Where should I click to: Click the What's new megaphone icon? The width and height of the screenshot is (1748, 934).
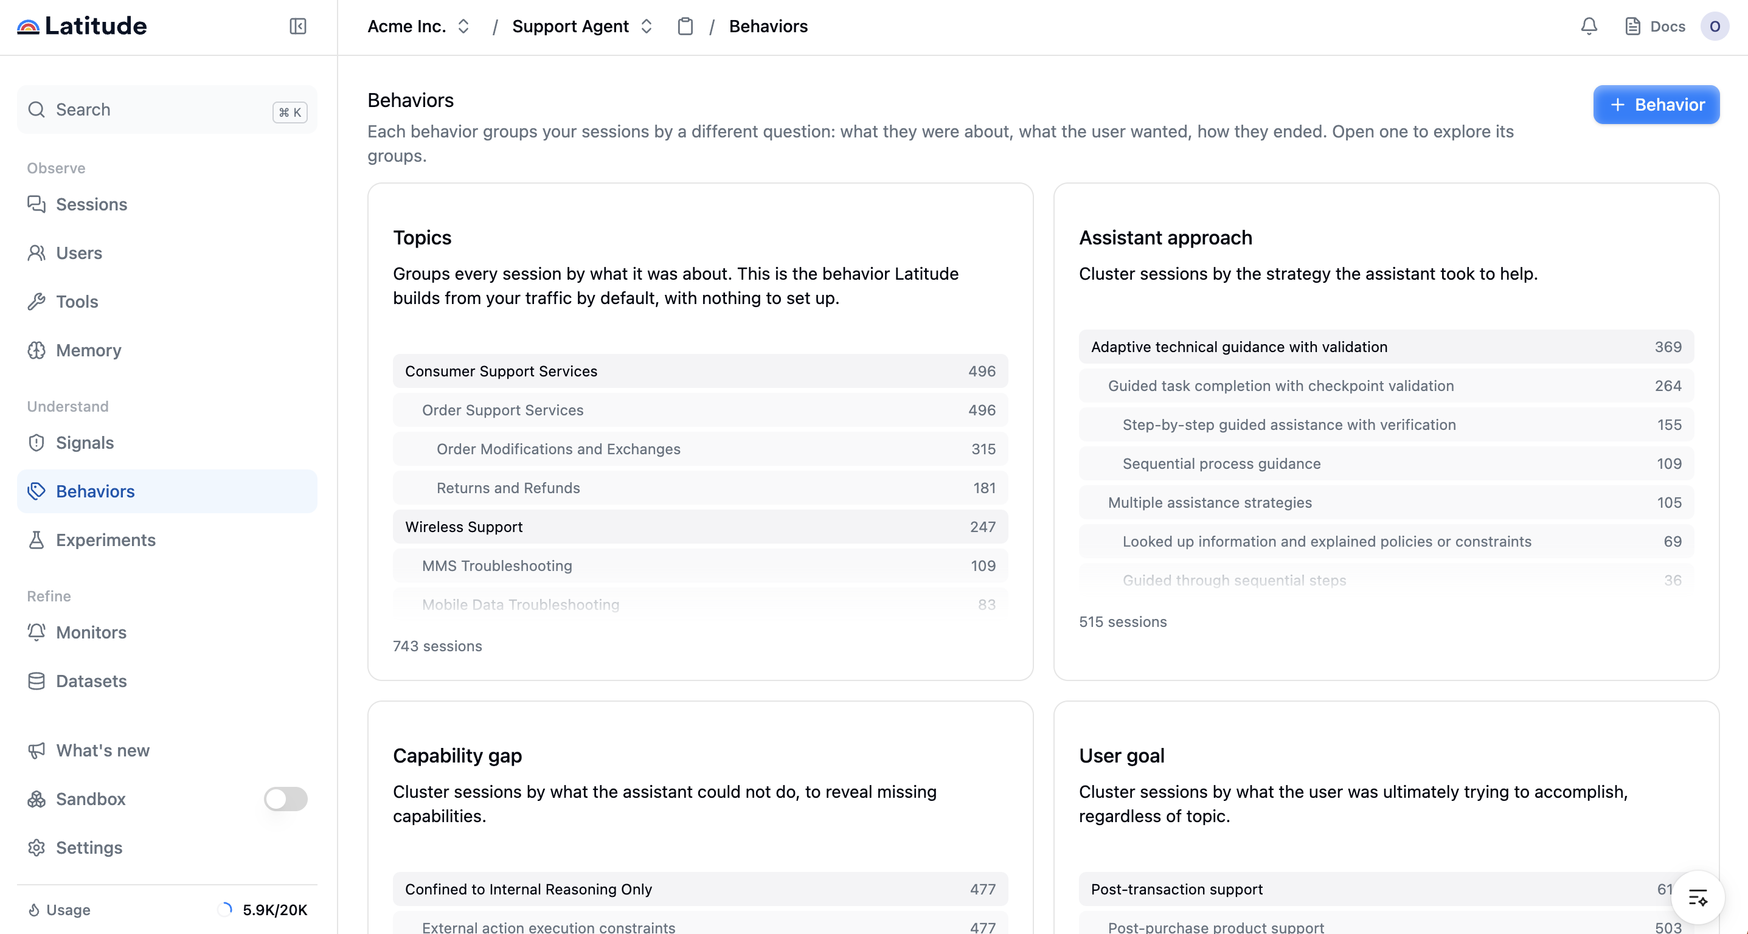pos(36,750)
